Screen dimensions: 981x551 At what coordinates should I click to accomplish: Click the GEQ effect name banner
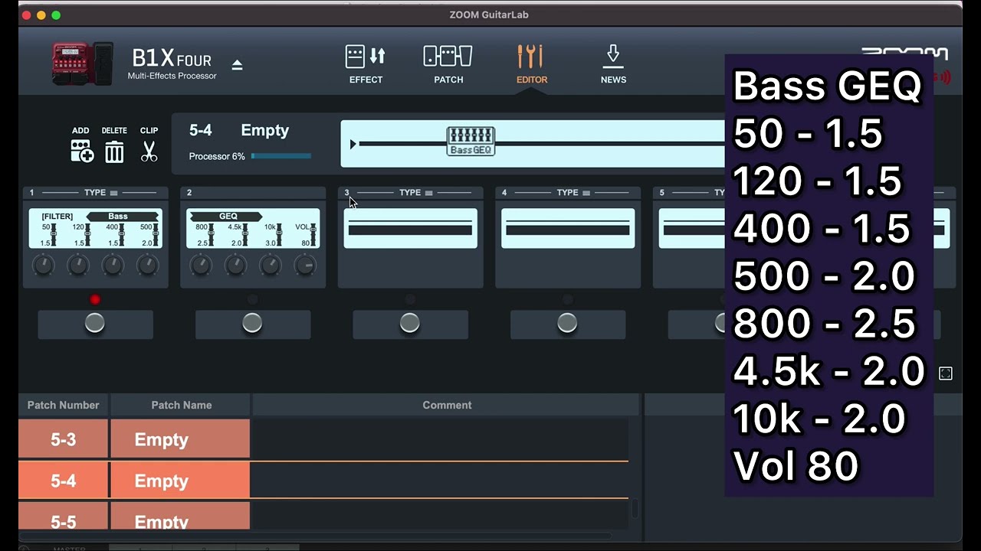click(226, 217)
